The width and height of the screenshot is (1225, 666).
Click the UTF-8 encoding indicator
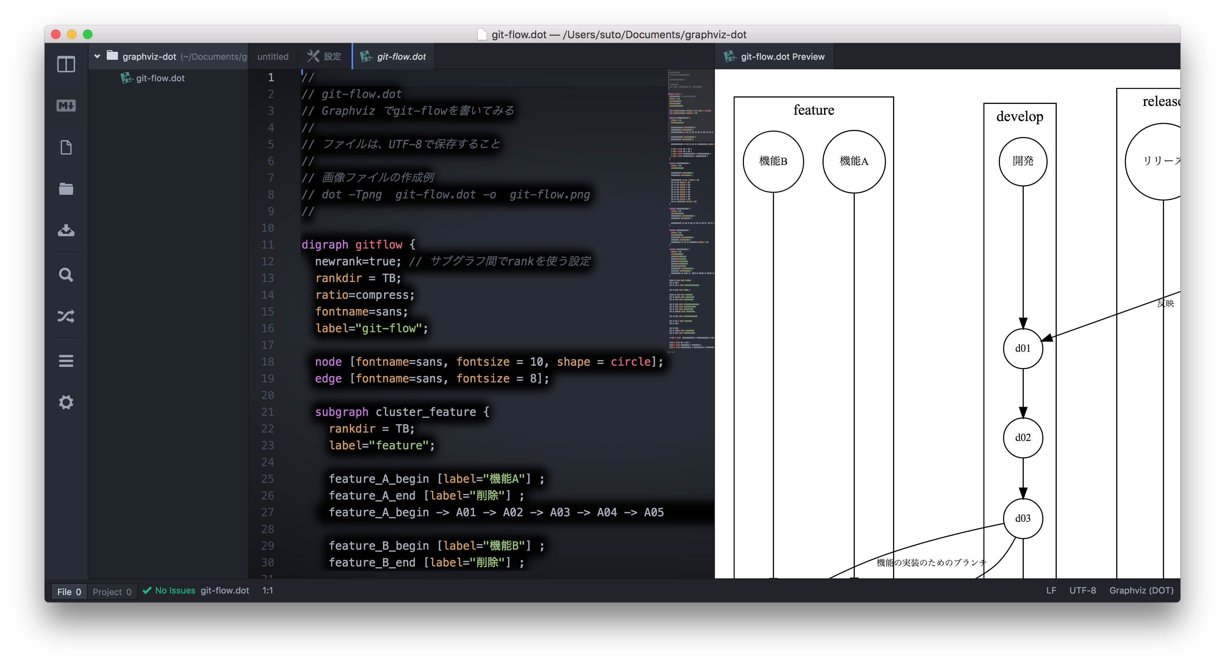point(1083,590)
